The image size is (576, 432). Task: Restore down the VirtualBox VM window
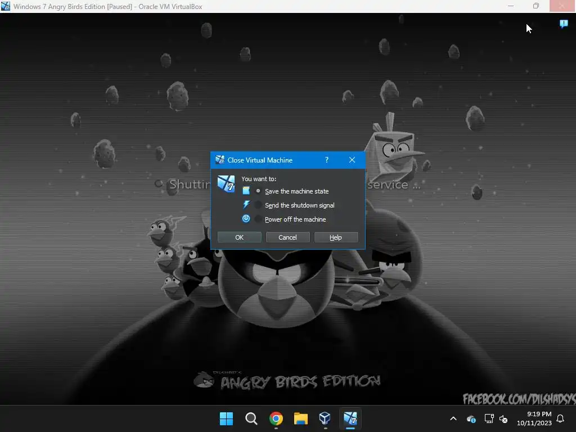tap(536, 6)
